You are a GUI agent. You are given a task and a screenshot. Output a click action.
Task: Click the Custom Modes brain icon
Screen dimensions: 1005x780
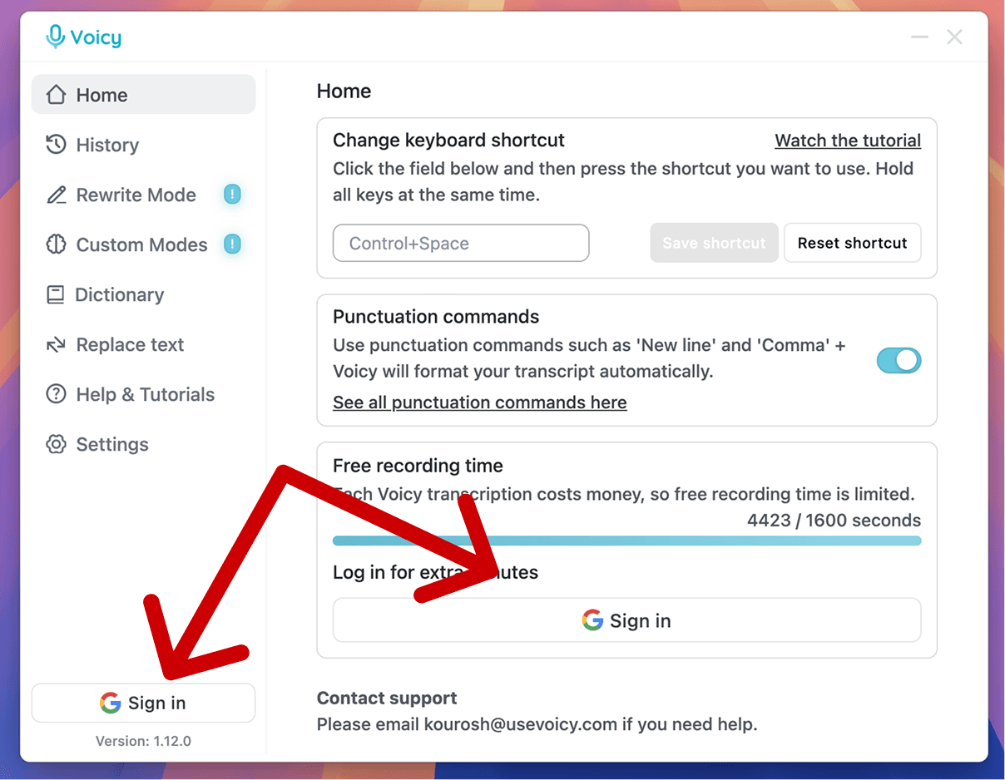[x=56, y=244]
